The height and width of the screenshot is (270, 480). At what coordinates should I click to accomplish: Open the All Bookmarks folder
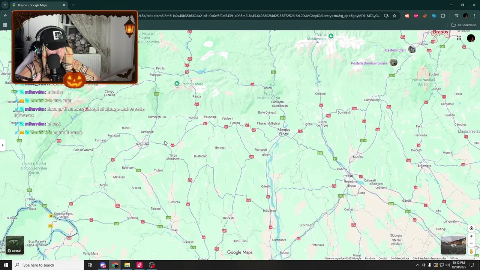point(464,25)
